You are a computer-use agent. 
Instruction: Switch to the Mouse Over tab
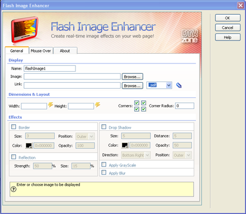pos(41,51)
